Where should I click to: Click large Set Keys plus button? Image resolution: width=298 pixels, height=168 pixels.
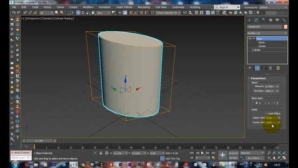[223, 155]
